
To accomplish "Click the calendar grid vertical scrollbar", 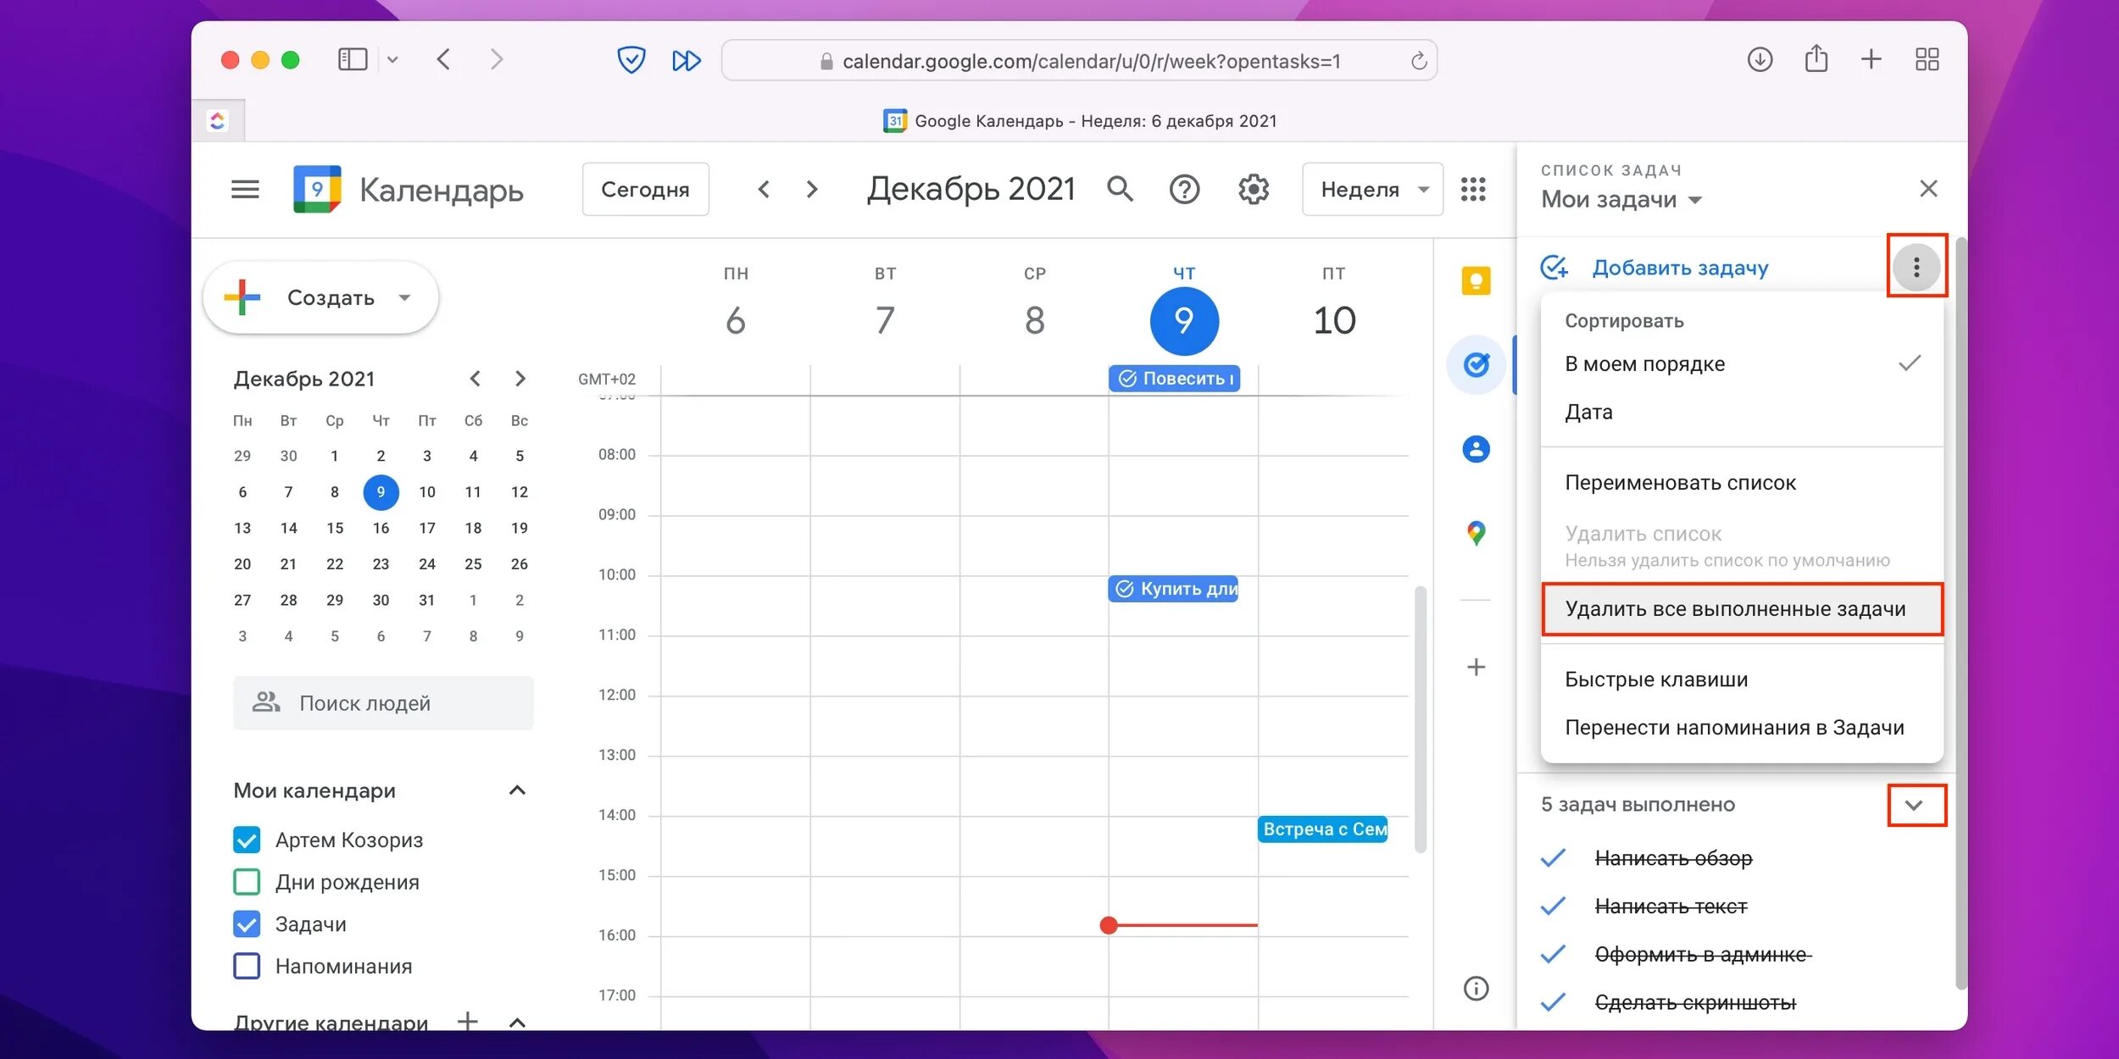I will pos(1421,718).
